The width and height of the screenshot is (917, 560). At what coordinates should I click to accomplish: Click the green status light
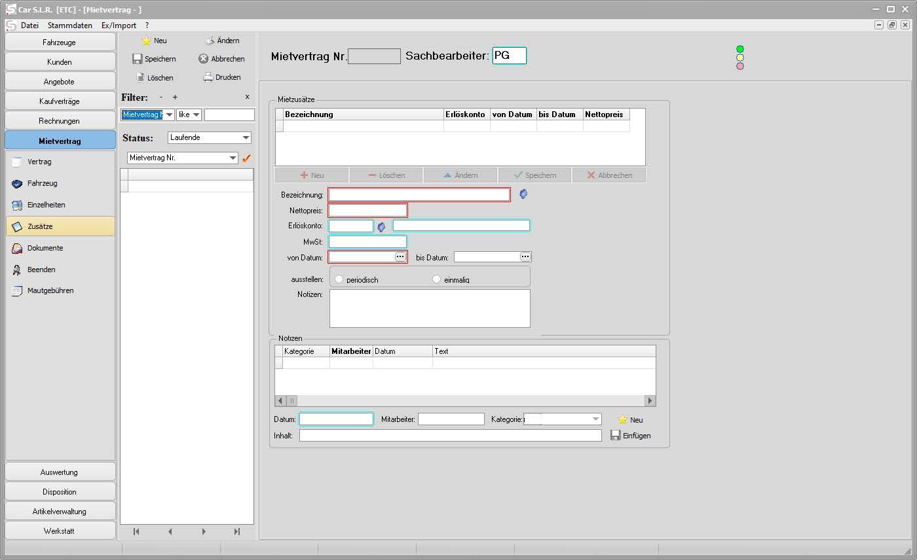(x=740, y=49)
